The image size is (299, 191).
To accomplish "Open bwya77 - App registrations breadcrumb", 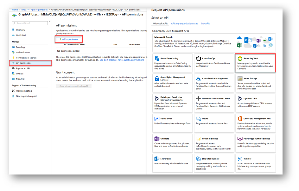I will point(35,10).
